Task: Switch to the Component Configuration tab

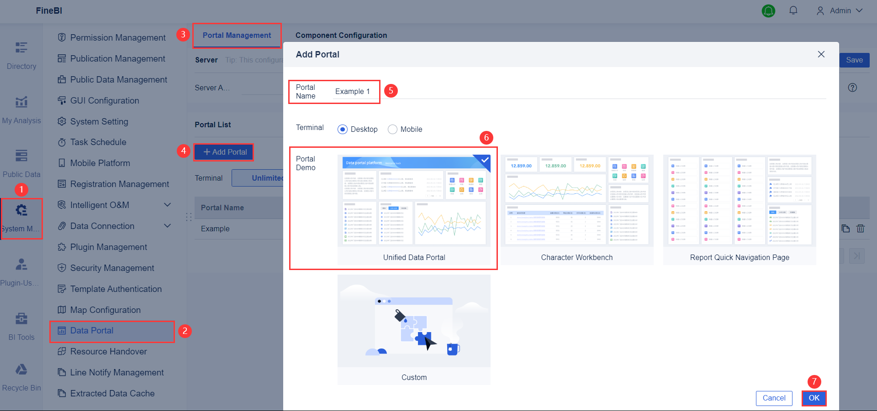Action: point(341,35)
